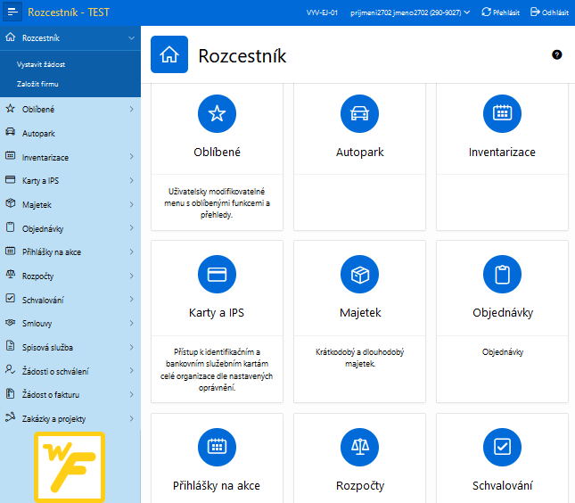575x503 pixels.
Task: Click the Přehlásit button in header
Action: pyautogui.click(x=500, y=12)
